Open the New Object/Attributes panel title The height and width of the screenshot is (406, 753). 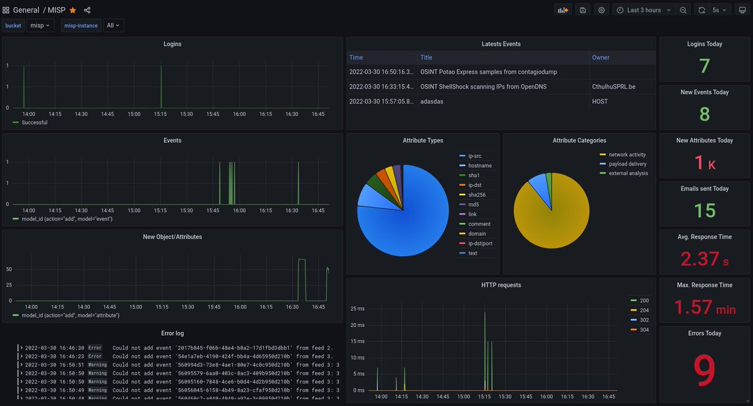pyautogui.click(x=173, y=237)
